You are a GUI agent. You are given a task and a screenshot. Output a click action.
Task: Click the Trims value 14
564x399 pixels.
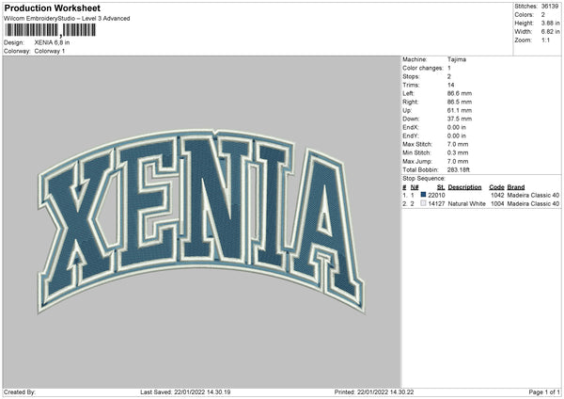pos(451,85)
